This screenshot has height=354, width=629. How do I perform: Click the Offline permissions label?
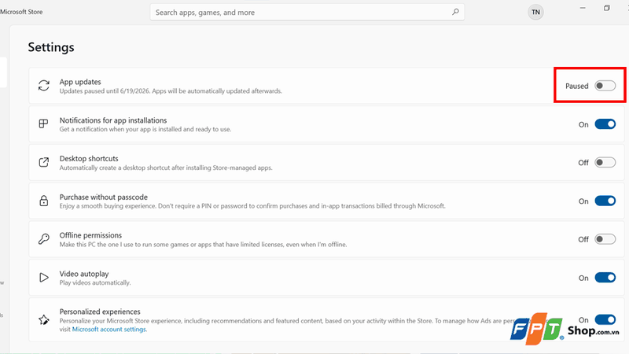90,235
